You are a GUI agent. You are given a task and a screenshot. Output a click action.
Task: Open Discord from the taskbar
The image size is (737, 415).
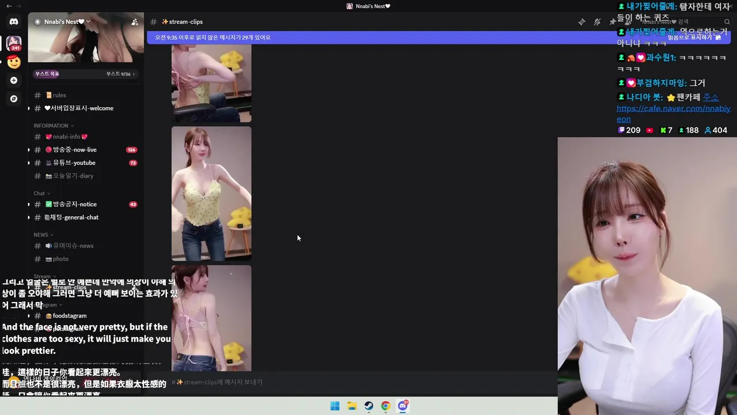coord(403,406)
